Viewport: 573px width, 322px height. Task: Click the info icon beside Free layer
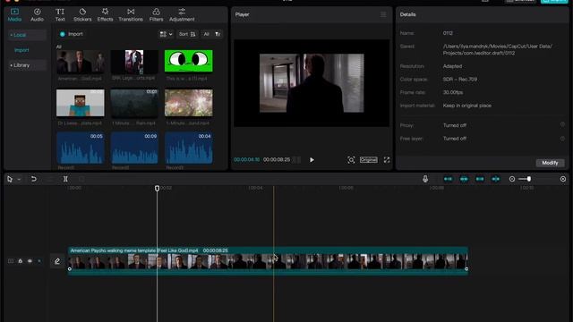562,139
